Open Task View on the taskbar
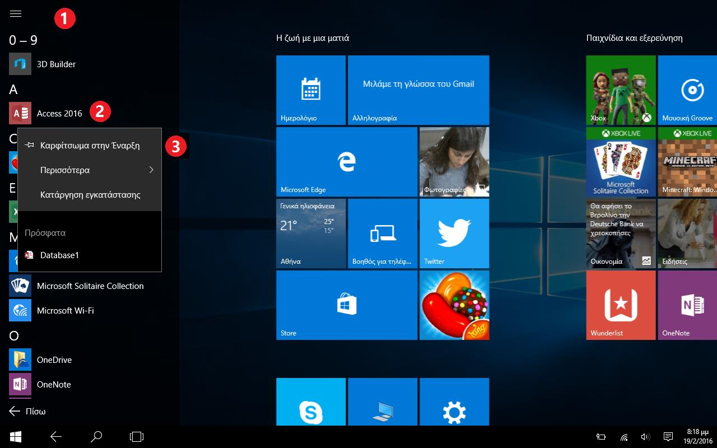The width and height of the screenshot is (717, 448). [137, 437]
